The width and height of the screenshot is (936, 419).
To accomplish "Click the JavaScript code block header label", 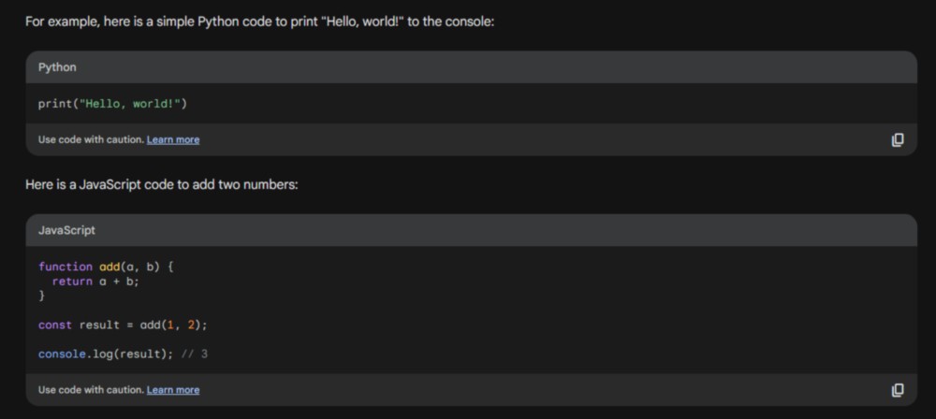I will [x=66, y=230].
